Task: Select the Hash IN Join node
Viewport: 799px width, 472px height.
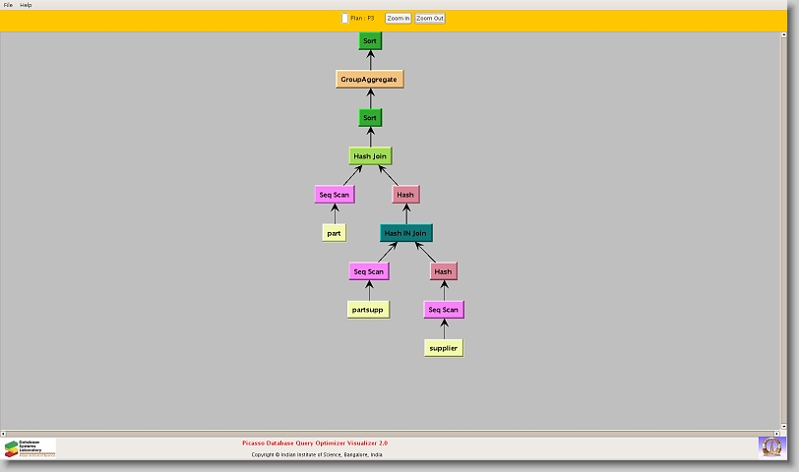Action: [405, 233]
